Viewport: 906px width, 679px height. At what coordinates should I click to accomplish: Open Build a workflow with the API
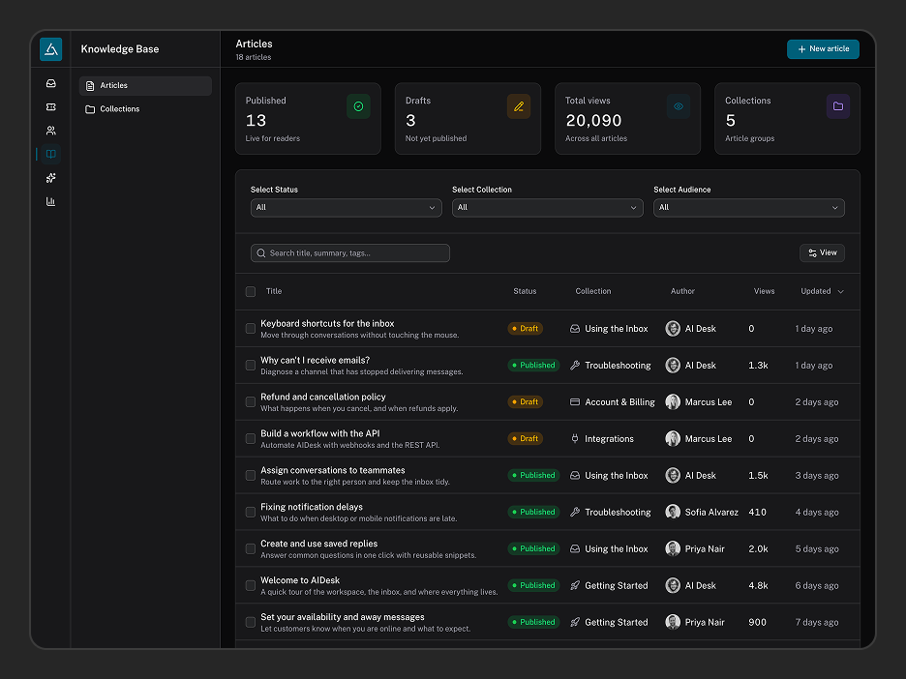click(320, 433)
